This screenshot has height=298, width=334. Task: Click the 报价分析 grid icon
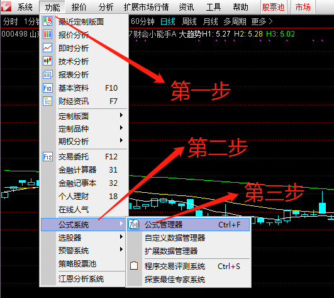[x=48, y=35]
